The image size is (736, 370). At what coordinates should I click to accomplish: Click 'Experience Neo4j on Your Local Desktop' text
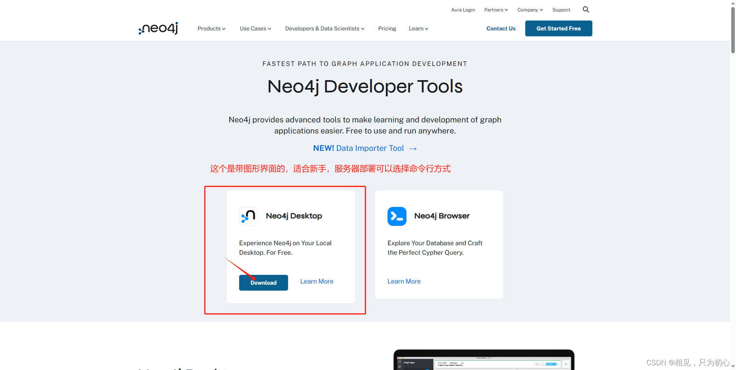tap(285, 248)
